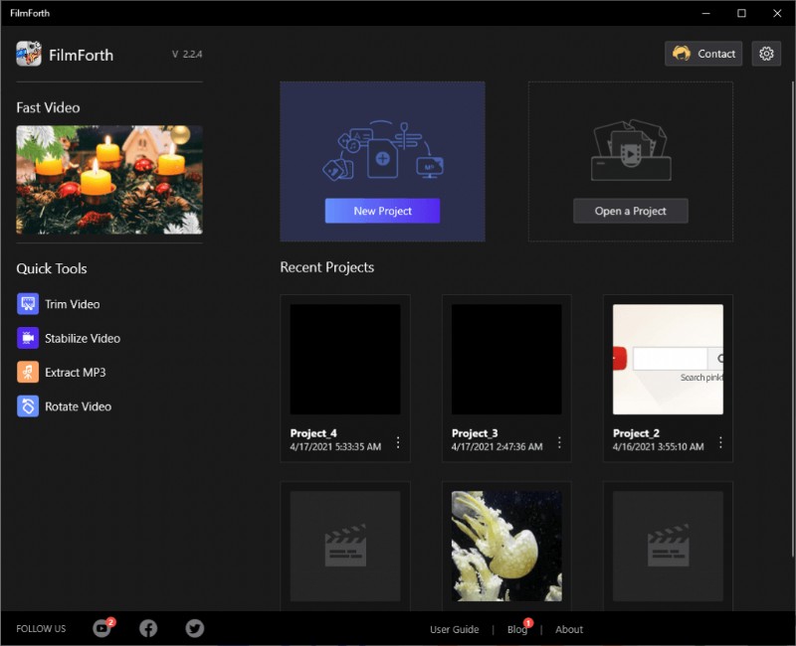This screenshot has height=646, width=796.
Task: View the About page
Action: [x=568, y=629]
